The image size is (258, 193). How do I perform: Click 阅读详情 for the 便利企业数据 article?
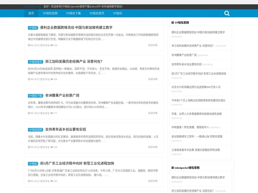[153, 45]
